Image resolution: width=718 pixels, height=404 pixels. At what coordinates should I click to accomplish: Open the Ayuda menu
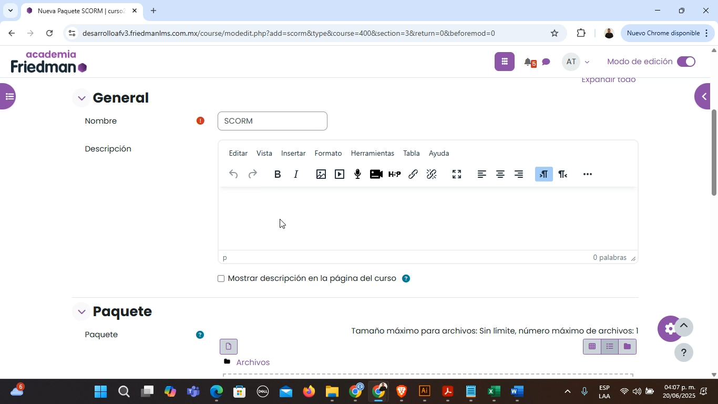[x=439, y=153]
